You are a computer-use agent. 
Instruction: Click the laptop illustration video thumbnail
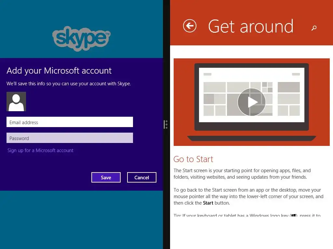click(251, 102)
